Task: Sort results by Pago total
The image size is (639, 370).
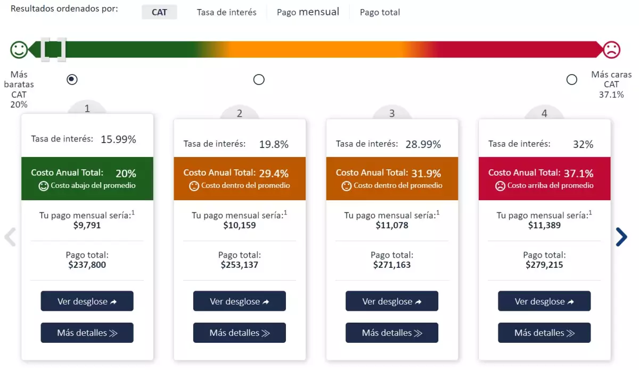Action: point(380,12)
